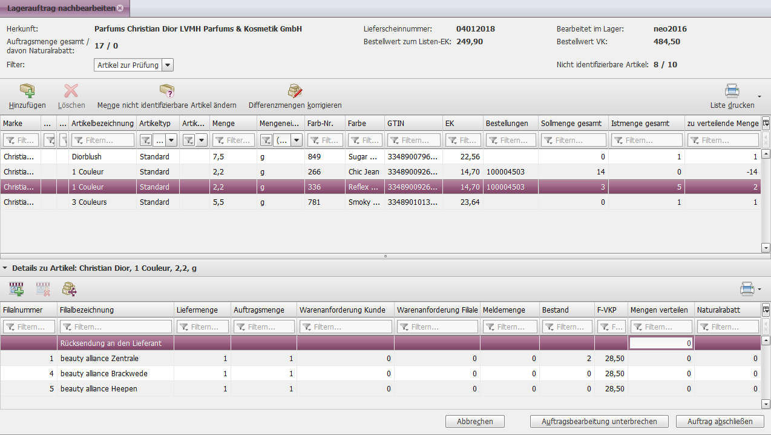Open dropdown arrow in Artik... filter column

(x=202, y=140)
